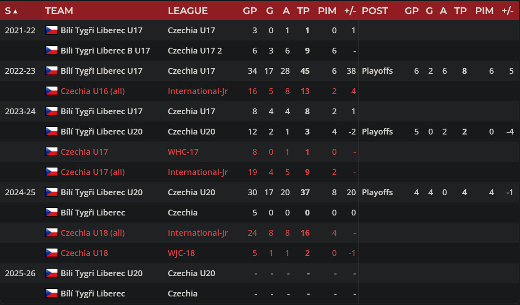The width and height of the screenshot is (520, 305).
Task: Click flag beside Czechia U17 (all) row
Action: [x=51, y=172]
